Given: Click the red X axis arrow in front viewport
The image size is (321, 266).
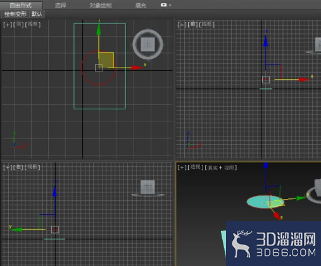Looking at the screenshot, I should pos(305,80).
